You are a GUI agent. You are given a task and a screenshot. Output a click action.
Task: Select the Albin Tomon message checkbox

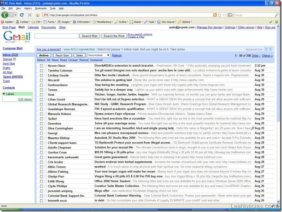coord(42,167)
